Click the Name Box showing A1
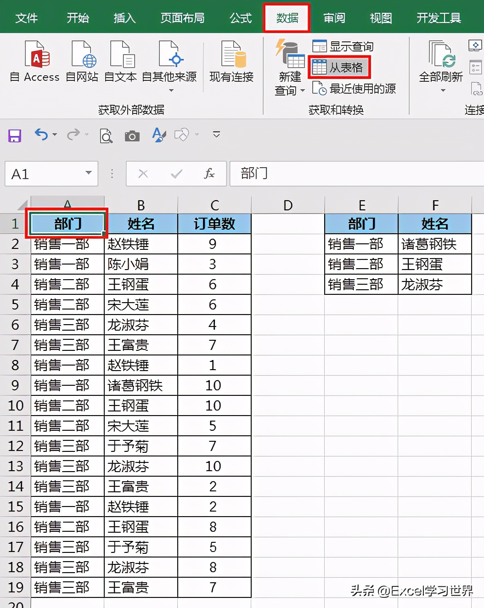 44,174
